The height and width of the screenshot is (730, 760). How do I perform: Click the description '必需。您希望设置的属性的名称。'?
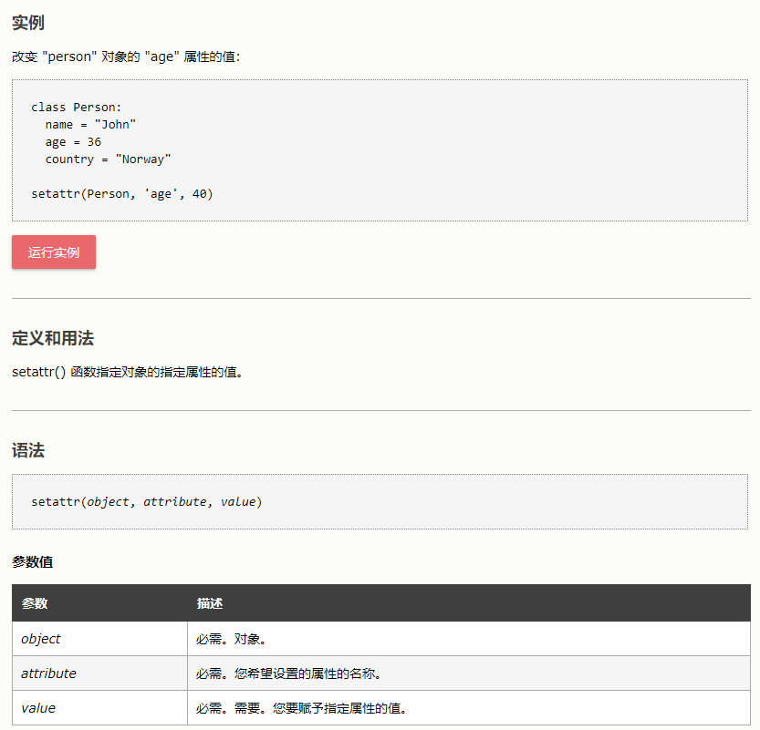[289, 673]
